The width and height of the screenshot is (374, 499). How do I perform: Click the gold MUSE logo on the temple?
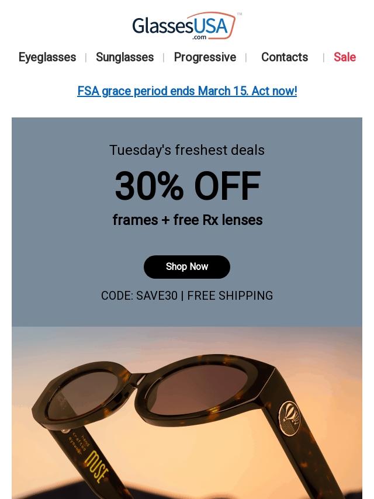(96, 466)
